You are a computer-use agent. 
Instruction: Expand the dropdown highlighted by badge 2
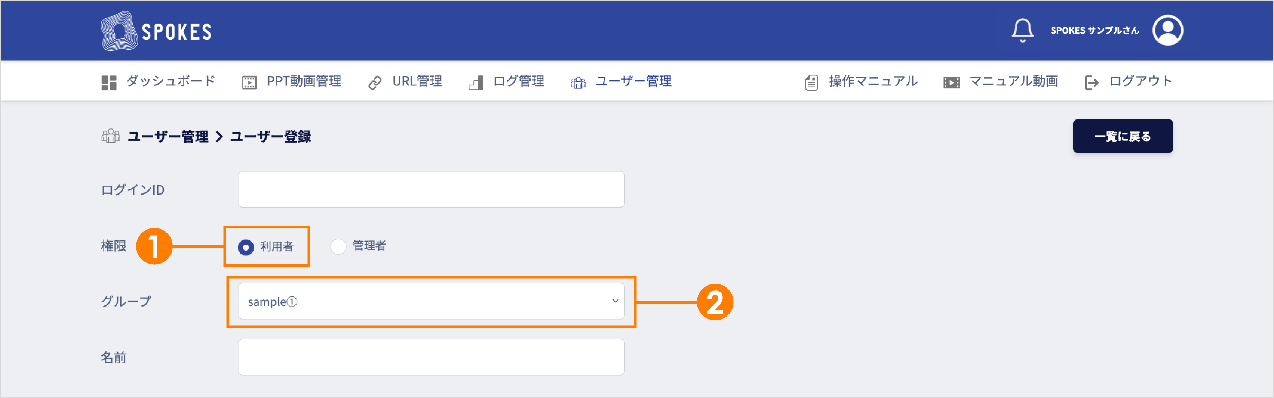(x=430, y=301)
